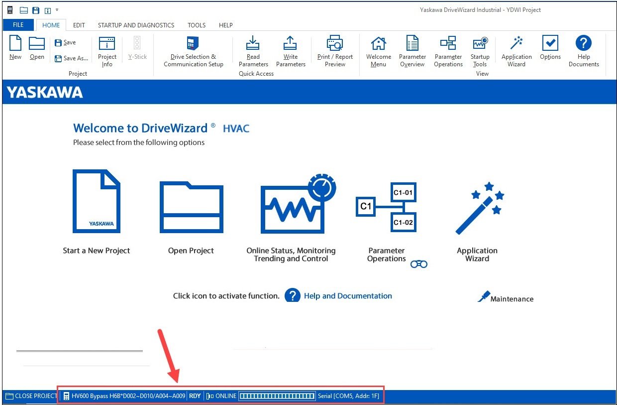Click Save in the Project group
This screenshot has width=617, height=405.
click(65, 43)
